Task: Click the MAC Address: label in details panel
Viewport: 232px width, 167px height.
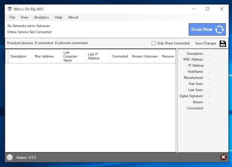Action: point(194,59)
